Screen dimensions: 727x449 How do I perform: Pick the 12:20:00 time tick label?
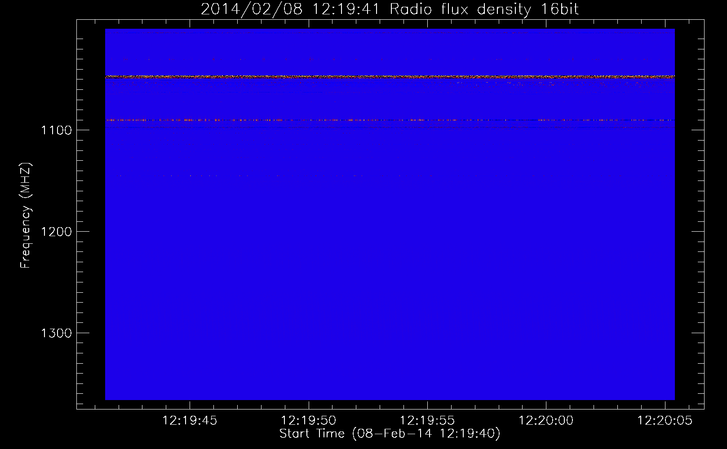coord(546,421)
